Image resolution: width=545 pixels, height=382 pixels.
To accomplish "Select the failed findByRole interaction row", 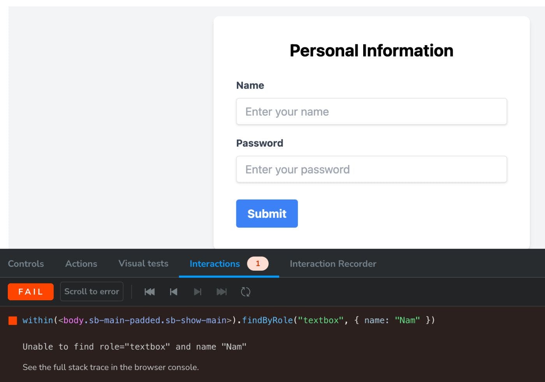I will 229,320.
